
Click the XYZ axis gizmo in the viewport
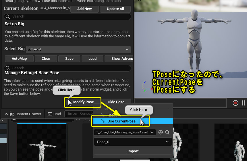click(x=147, y=87)
